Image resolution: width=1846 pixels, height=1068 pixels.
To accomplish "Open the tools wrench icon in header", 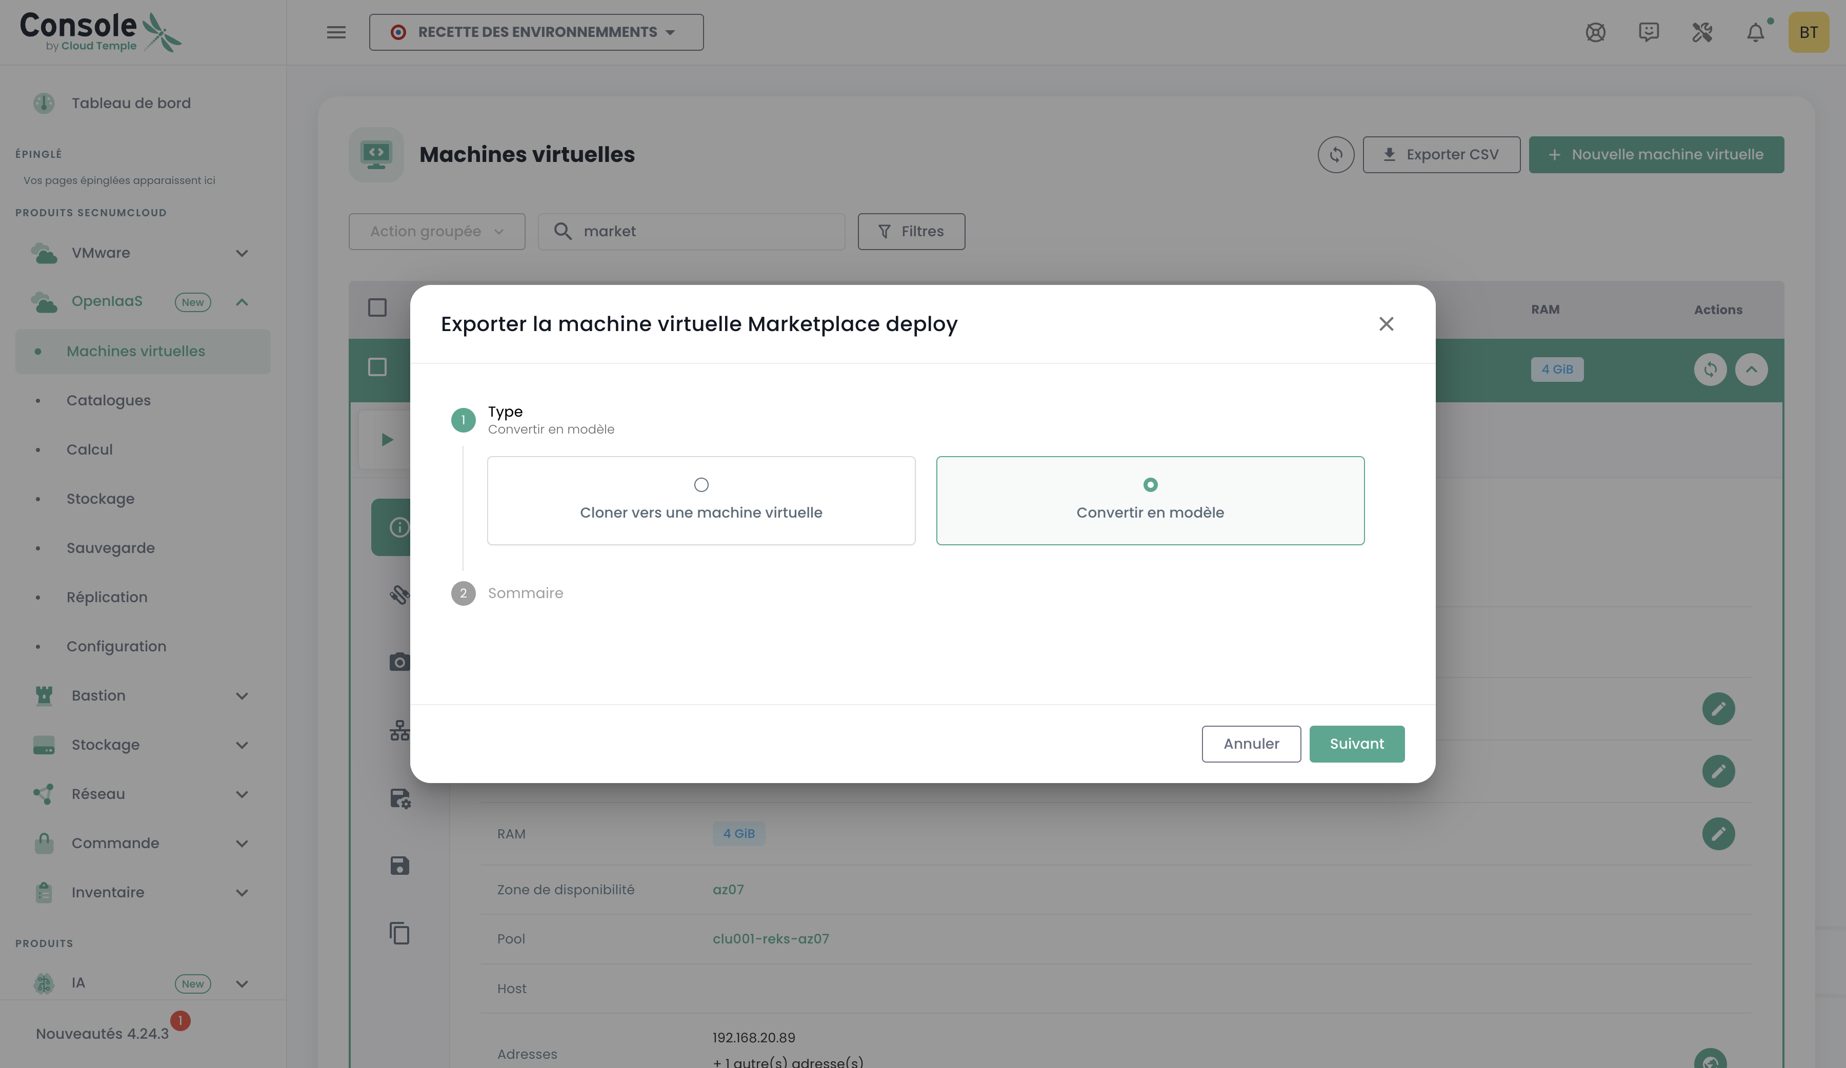I will click(x=1702, y=33).
